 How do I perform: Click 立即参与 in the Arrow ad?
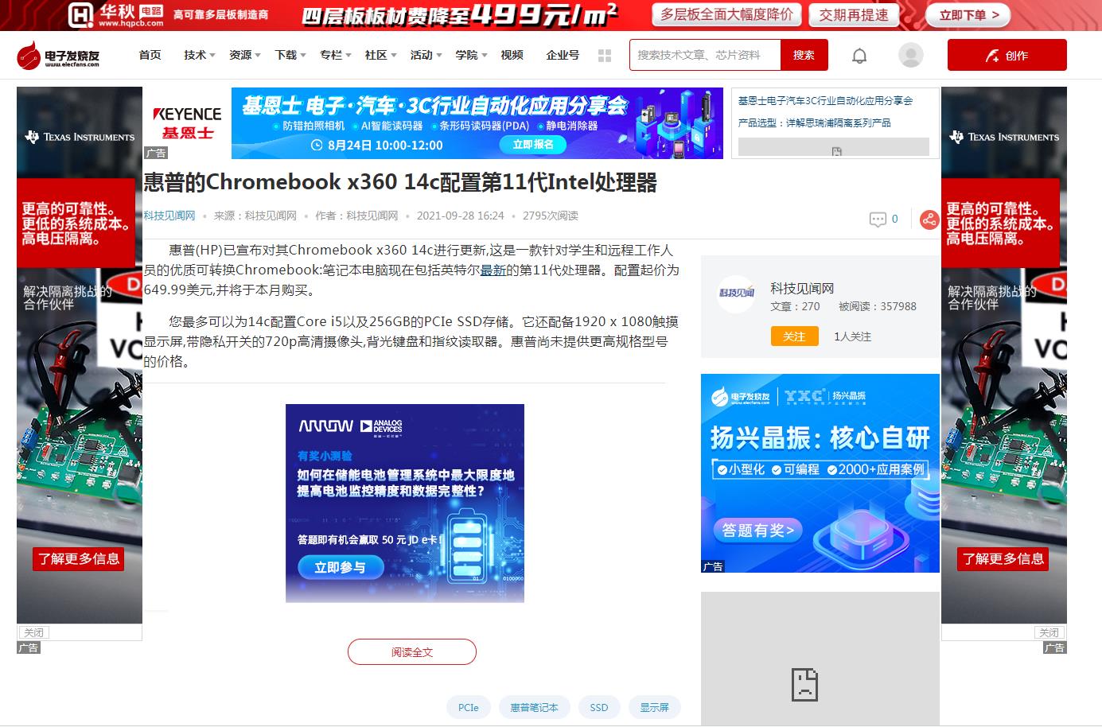tap(341, 567)
